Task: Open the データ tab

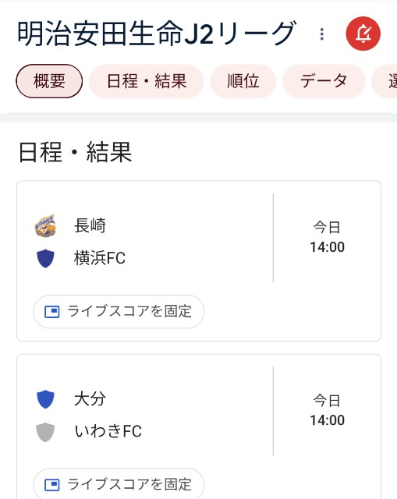Action: point(324,81)
